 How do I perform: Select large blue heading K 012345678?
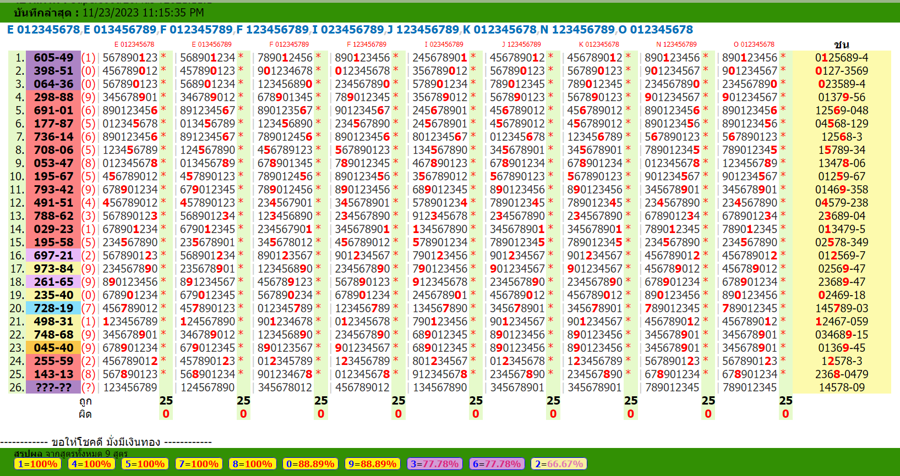point(499,30)
